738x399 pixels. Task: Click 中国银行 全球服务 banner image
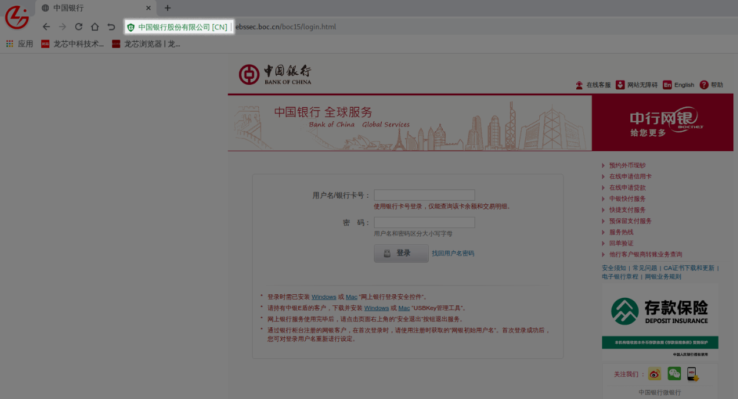[x=410, y=123]
